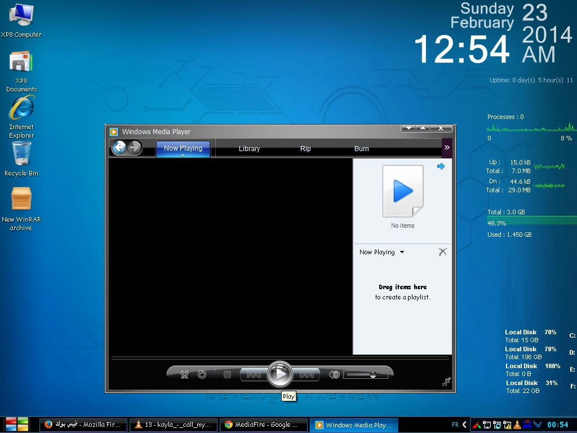Click the video display area
The width and height of the screenshot is (577, 433).
(230, 257)
